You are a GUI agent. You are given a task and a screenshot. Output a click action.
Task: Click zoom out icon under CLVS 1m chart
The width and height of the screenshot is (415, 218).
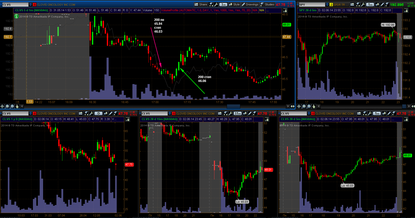coord(12,106)
